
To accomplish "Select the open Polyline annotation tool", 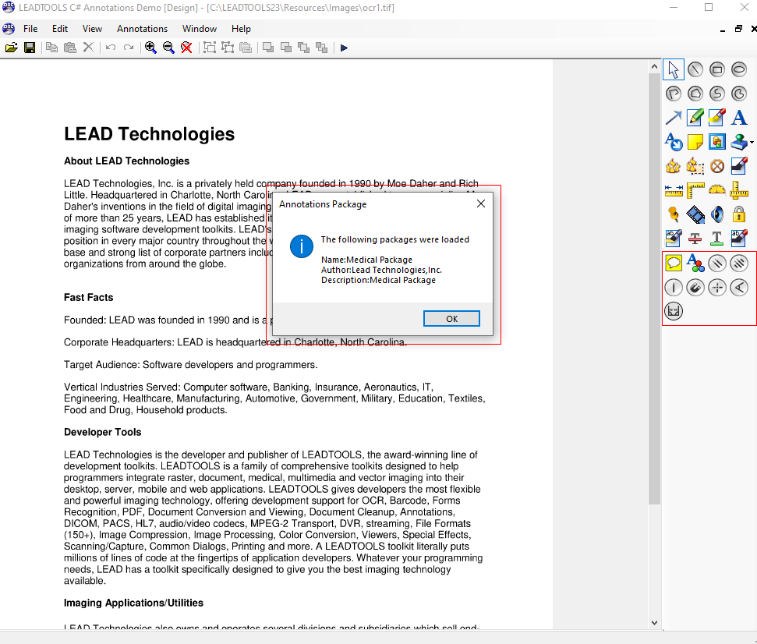I will tap(674, 94).
